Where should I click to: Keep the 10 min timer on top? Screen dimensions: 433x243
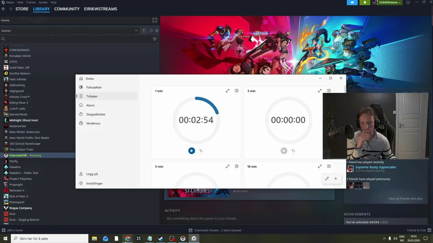point(329,166)
